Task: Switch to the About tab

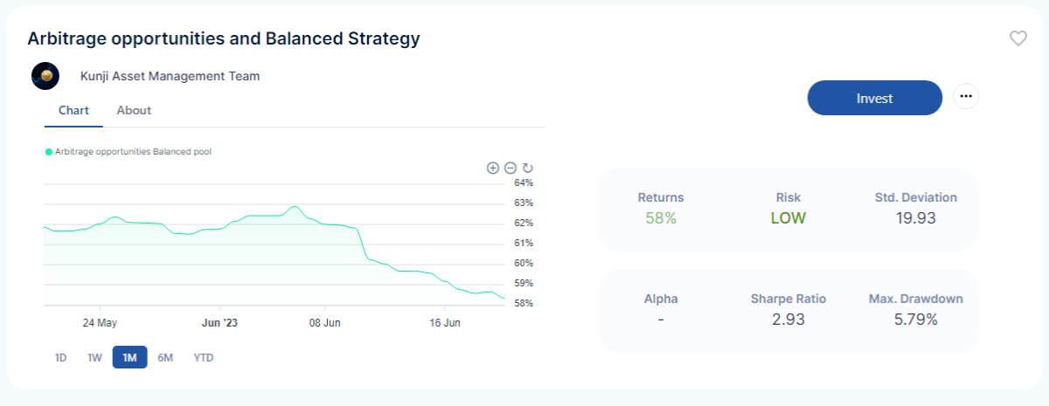Action: (x=134, y=110)
